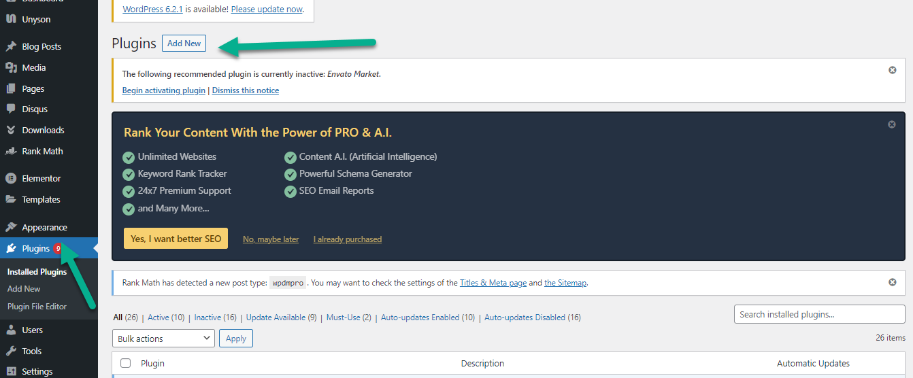The height and width of the screenshot is (378, 913).
Task: Open Plugin File Editor submenu item
Action: point(37,307)
